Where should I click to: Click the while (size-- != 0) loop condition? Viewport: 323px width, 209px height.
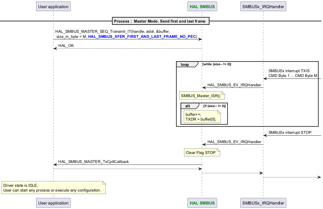tap(217, 64)
